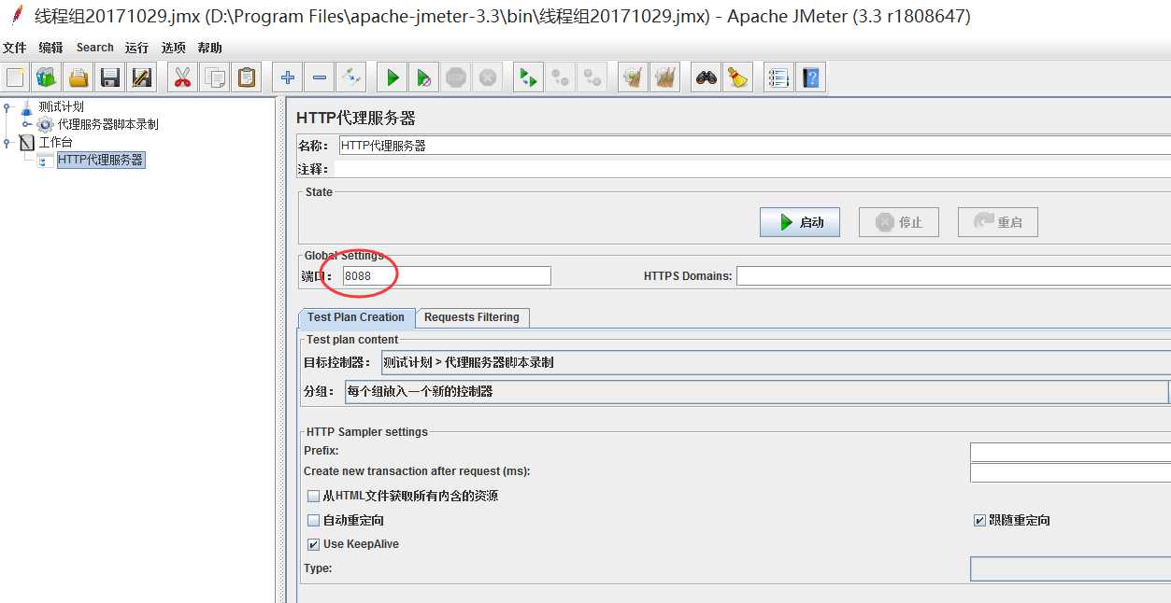
Task: Toggle 从HTML文件获取所有内含的资源 checkbox
Action: [x=313, y=496]
